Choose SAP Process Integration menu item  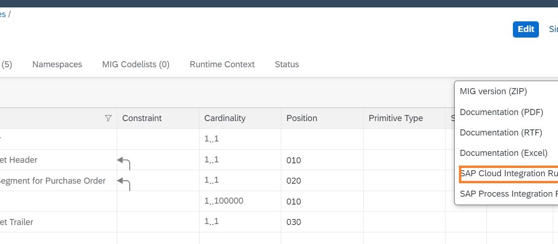508,194
